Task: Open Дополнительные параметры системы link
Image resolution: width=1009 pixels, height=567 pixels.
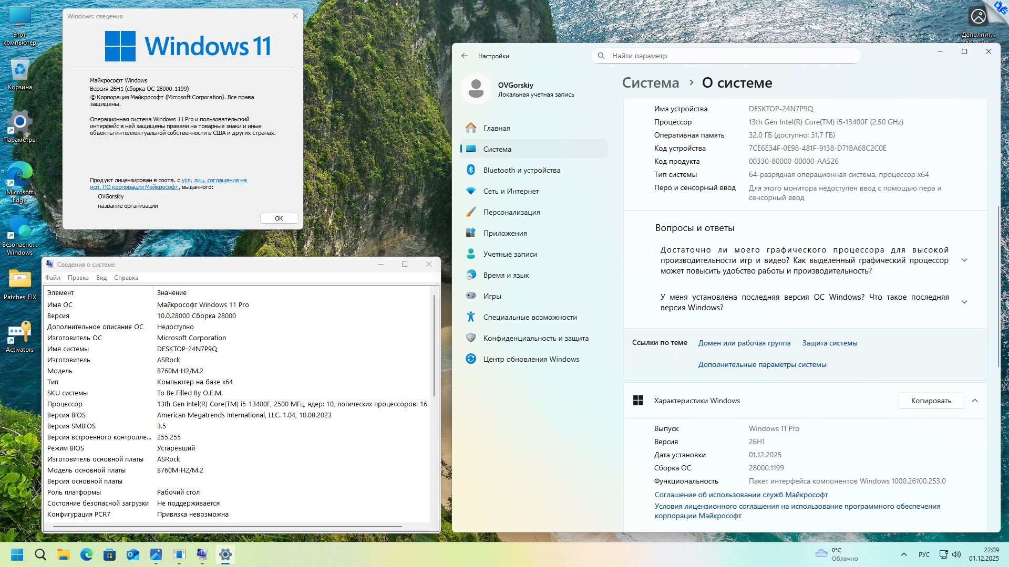Action: (762, 364)
